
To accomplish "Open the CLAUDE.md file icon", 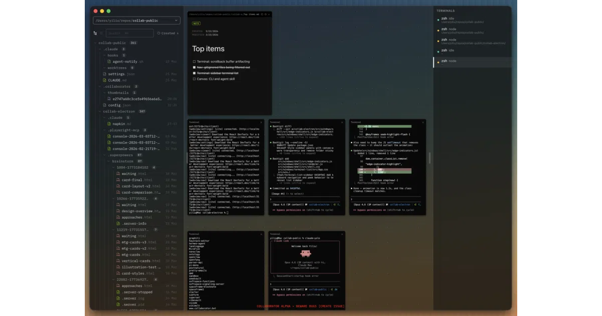I will [x=105, y=80].
